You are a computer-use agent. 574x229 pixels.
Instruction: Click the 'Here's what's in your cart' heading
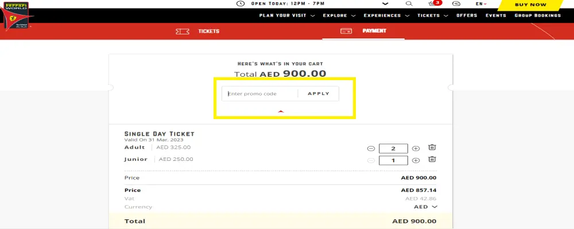tap(281, 64)
